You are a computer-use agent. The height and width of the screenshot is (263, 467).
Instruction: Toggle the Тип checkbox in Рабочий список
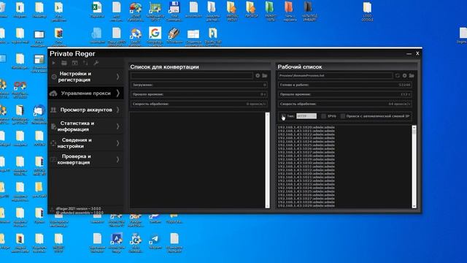click(283, 116)
